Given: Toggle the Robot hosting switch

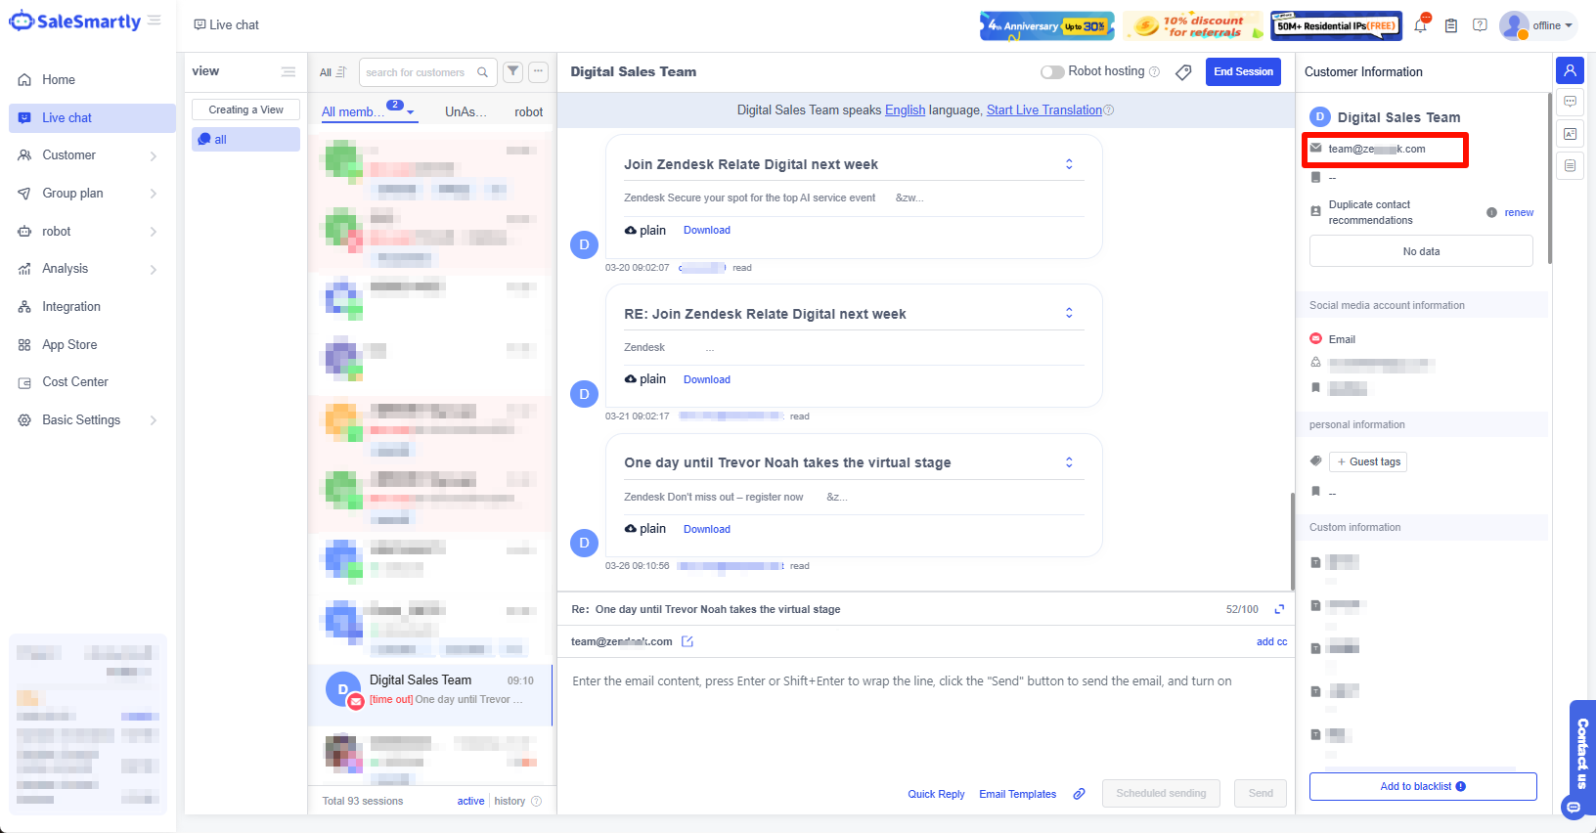Looking at the screenshot, I should point(1052,71).
